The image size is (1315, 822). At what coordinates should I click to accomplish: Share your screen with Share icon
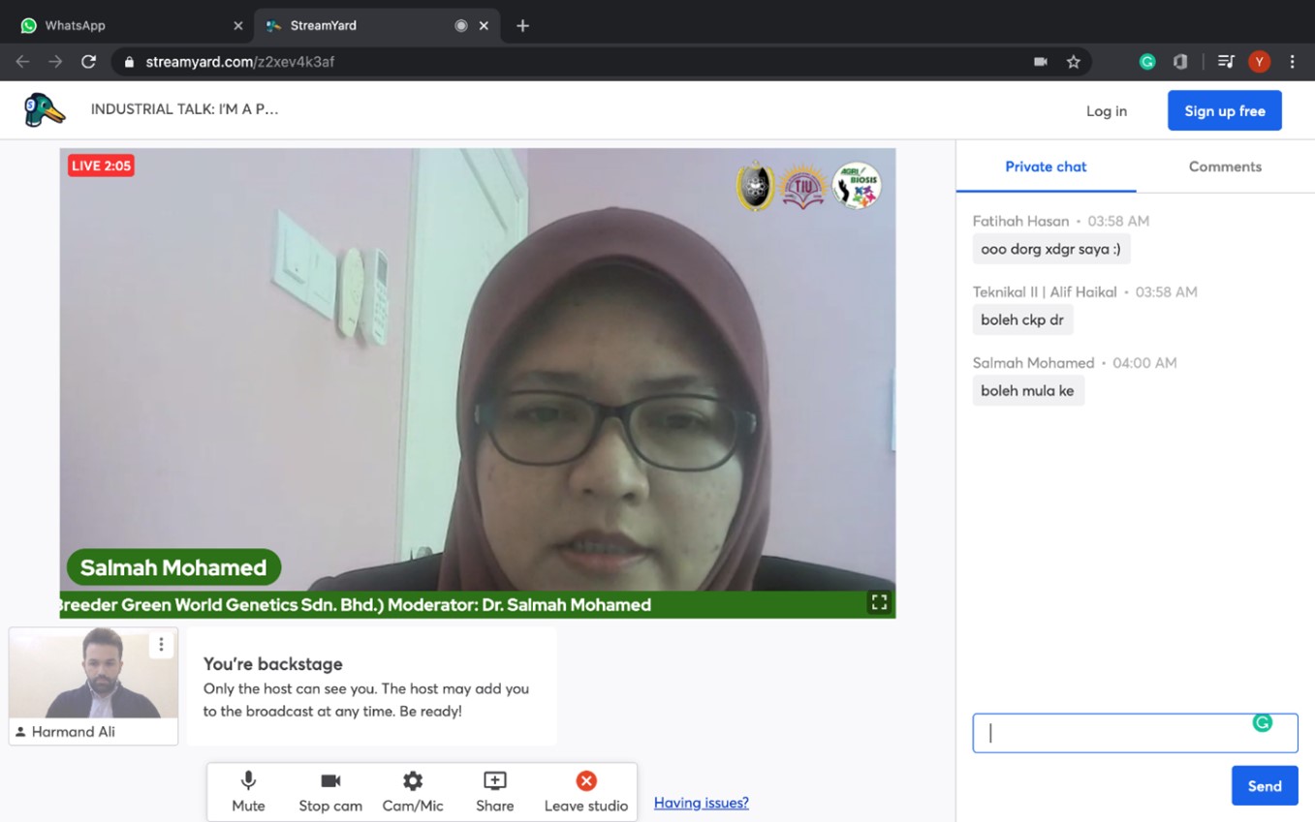pyautogui.click(x=494, y=791)
